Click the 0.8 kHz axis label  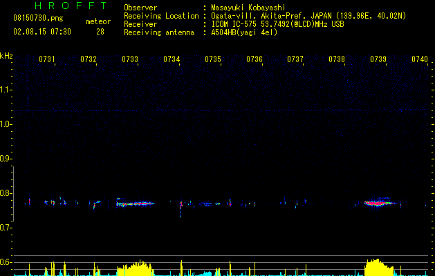6,193
